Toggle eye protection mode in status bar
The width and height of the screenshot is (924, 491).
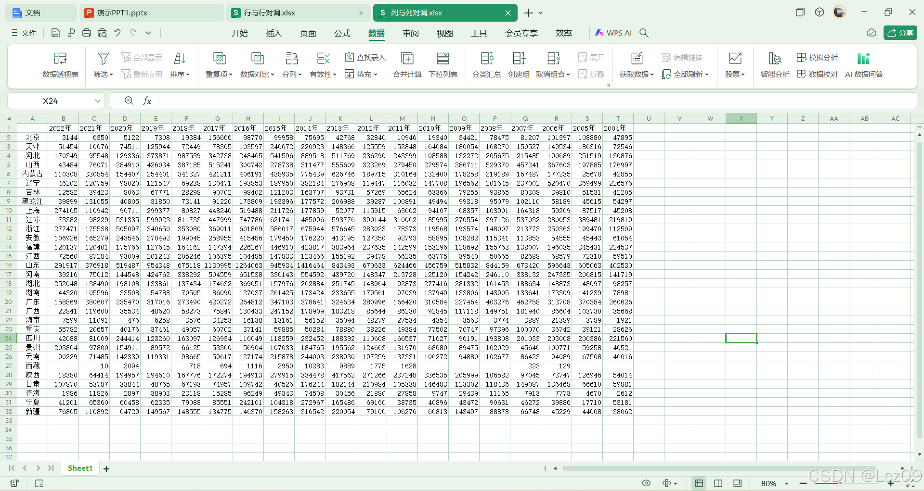coord(646,483)
